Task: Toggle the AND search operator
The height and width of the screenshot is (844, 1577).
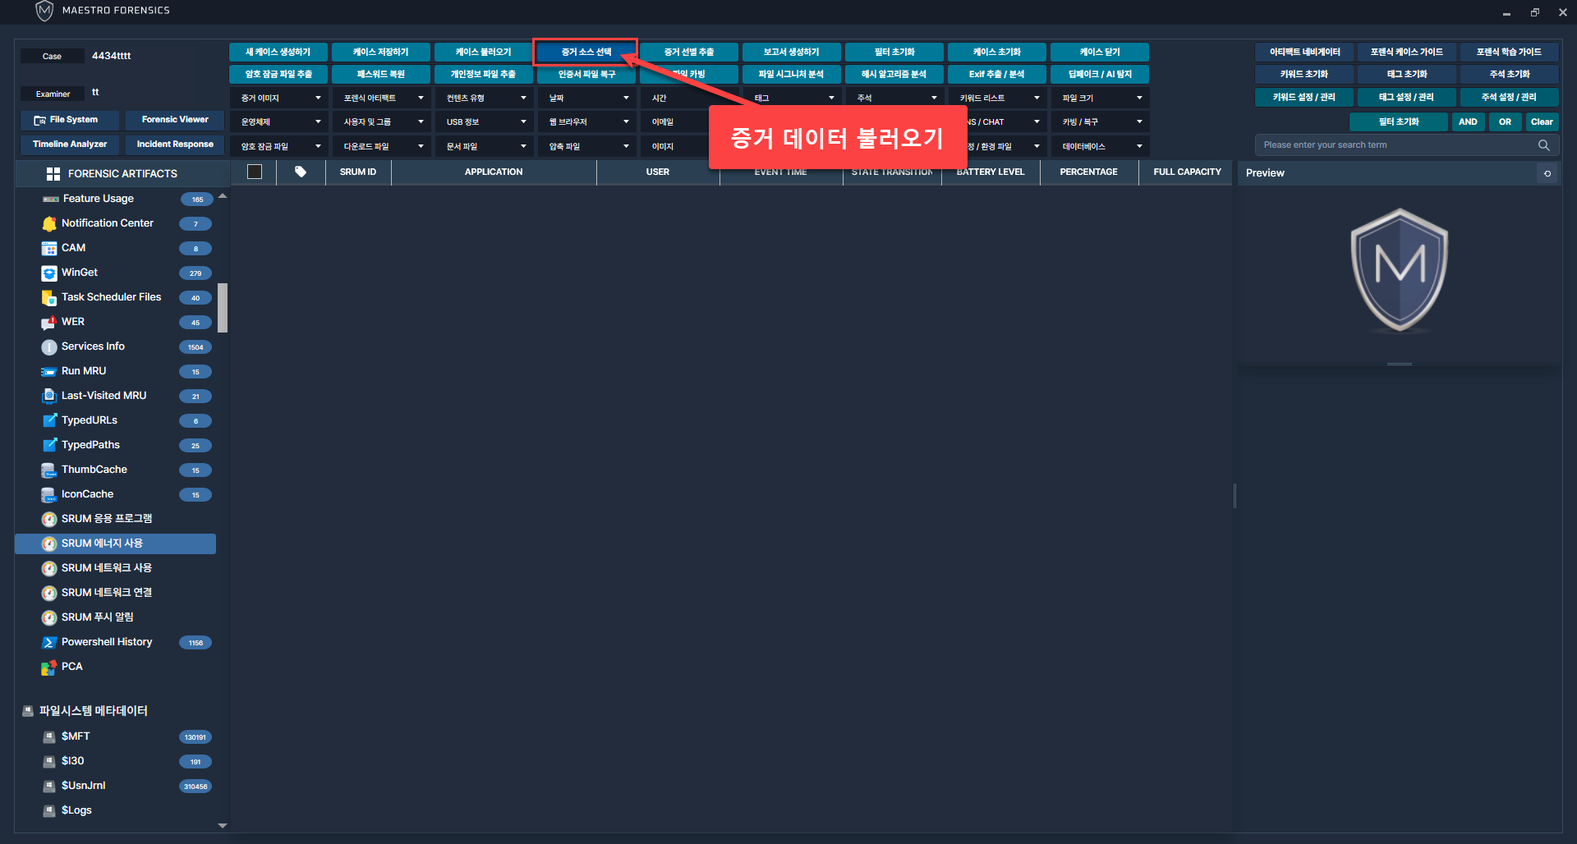Action: 1468,122
